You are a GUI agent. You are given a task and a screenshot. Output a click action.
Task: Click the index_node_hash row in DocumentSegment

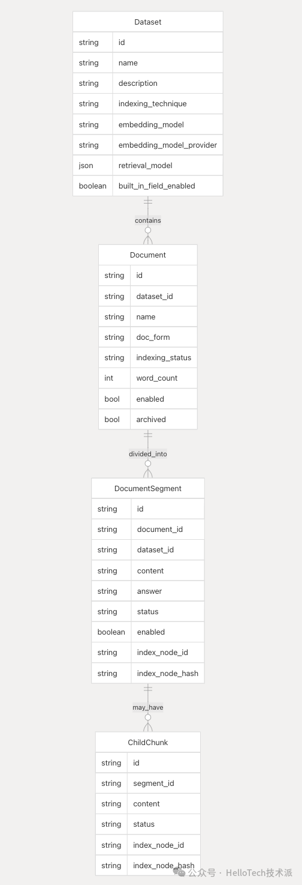(x=148, y=673)
